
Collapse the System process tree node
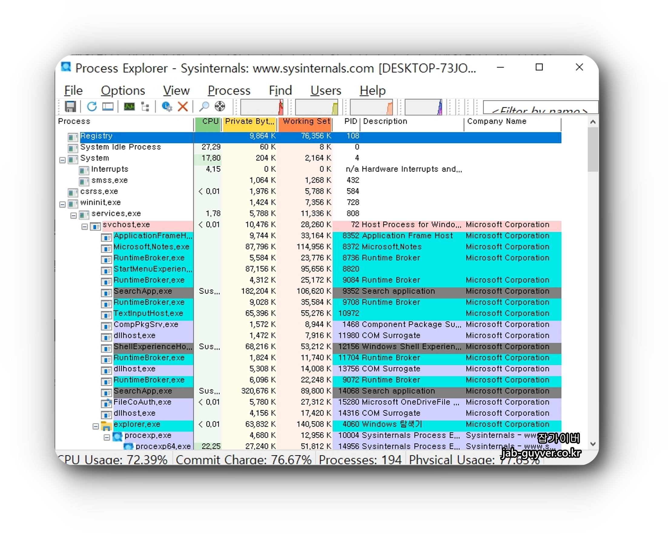click(62, 160)
